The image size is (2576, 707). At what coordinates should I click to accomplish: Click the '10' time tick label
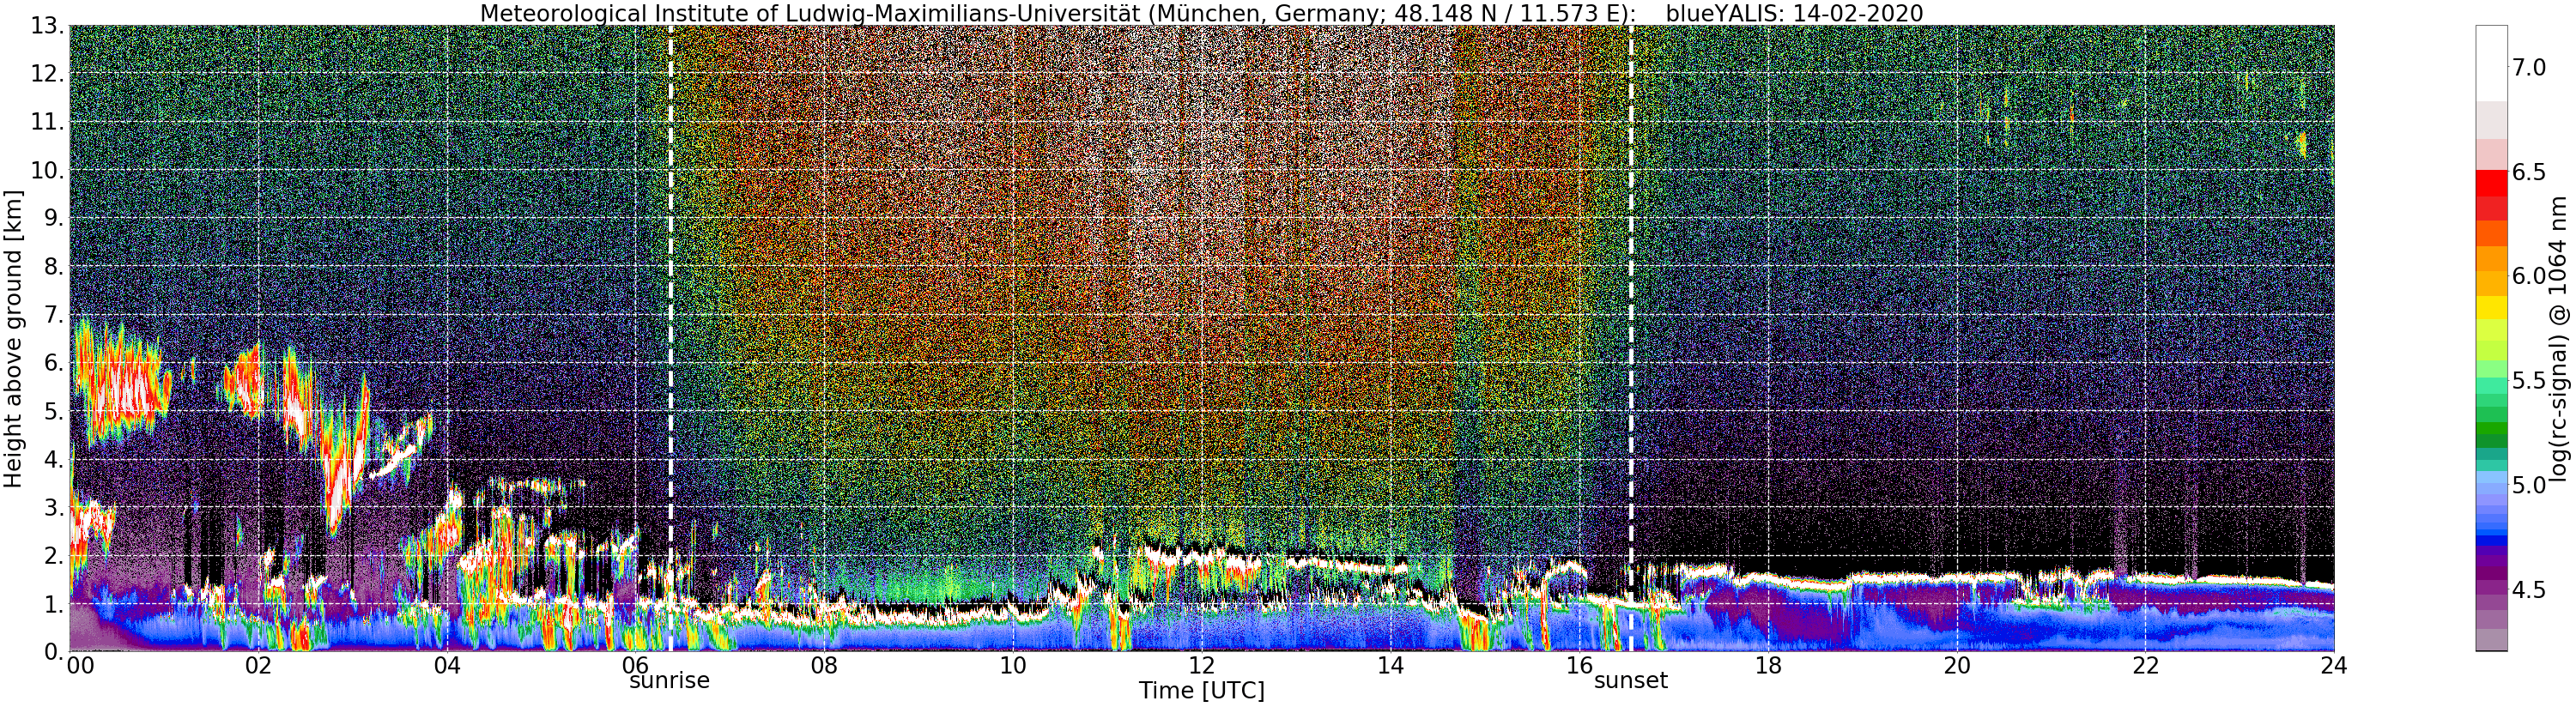point(1013,665)
